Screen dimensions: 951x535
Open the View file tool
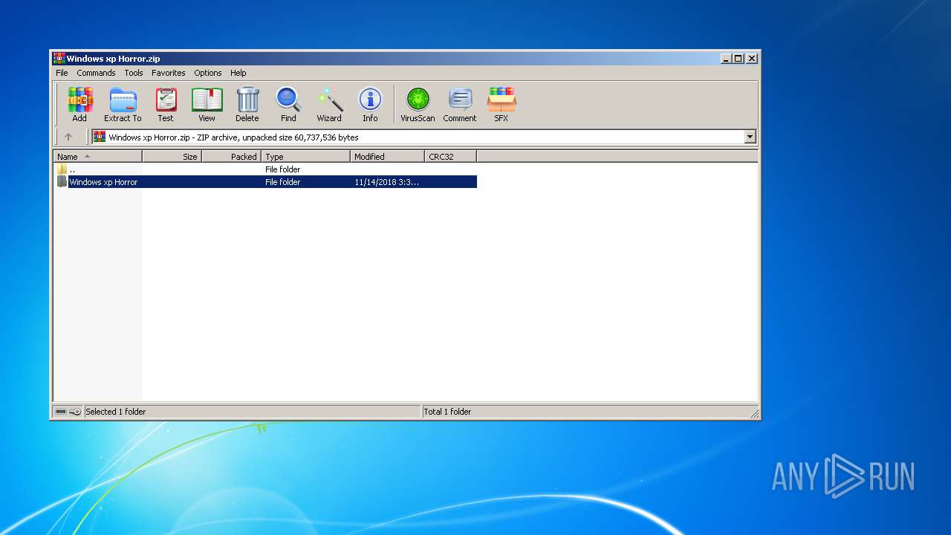click(x=207, y=104)
